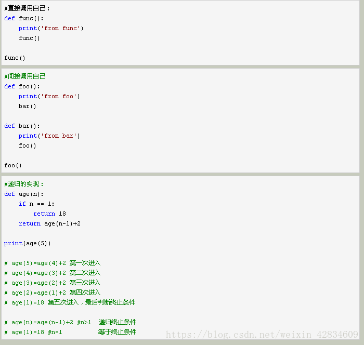Click the line 'return age(n-1)+2'
The image size is (364, 345).
tap(50, 223)
